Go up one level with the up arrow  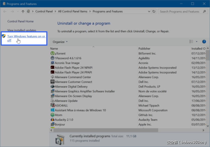pyautogui.click(x=23, y=12)
